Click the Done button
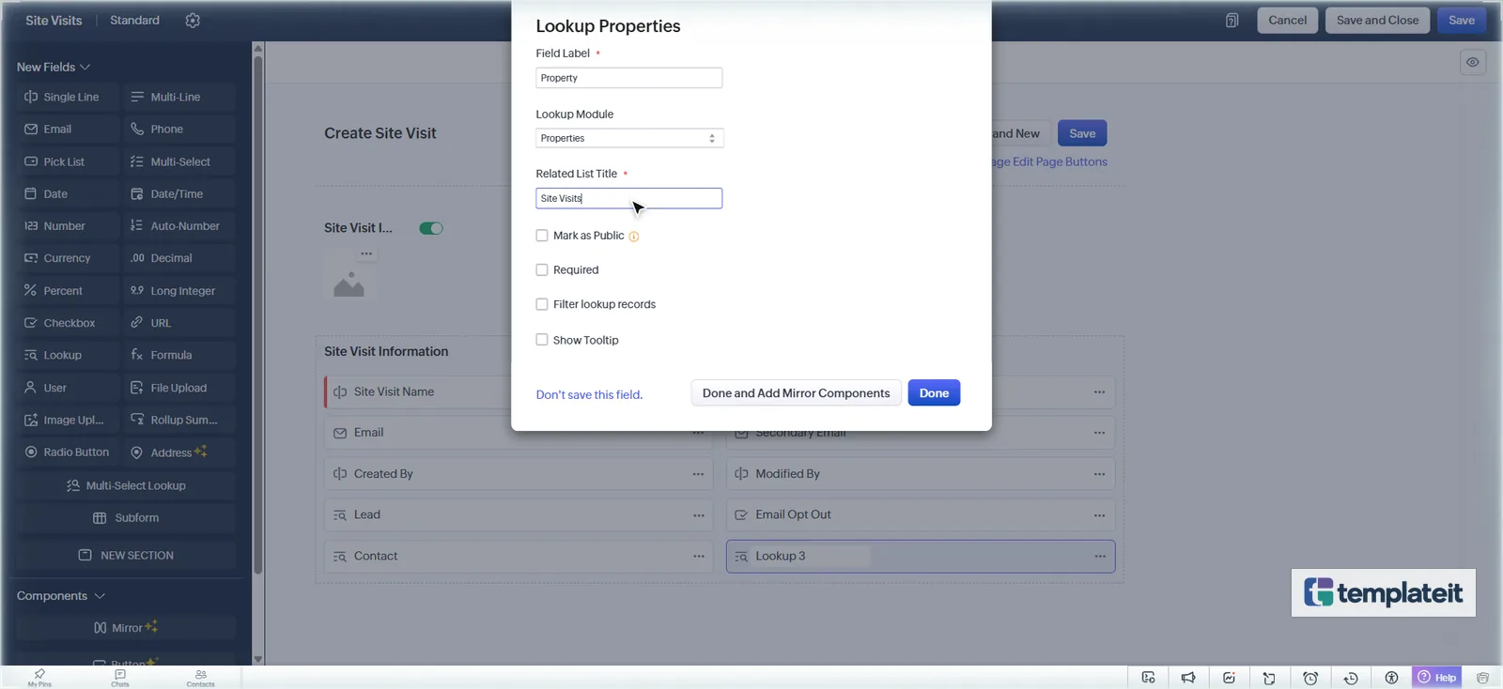 (x=934, y=393)
